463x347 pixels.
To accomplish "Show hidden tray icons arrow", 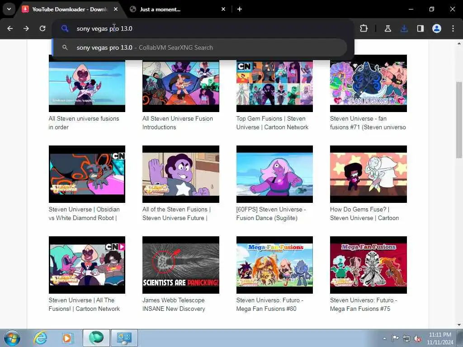I will coord(384,338).
